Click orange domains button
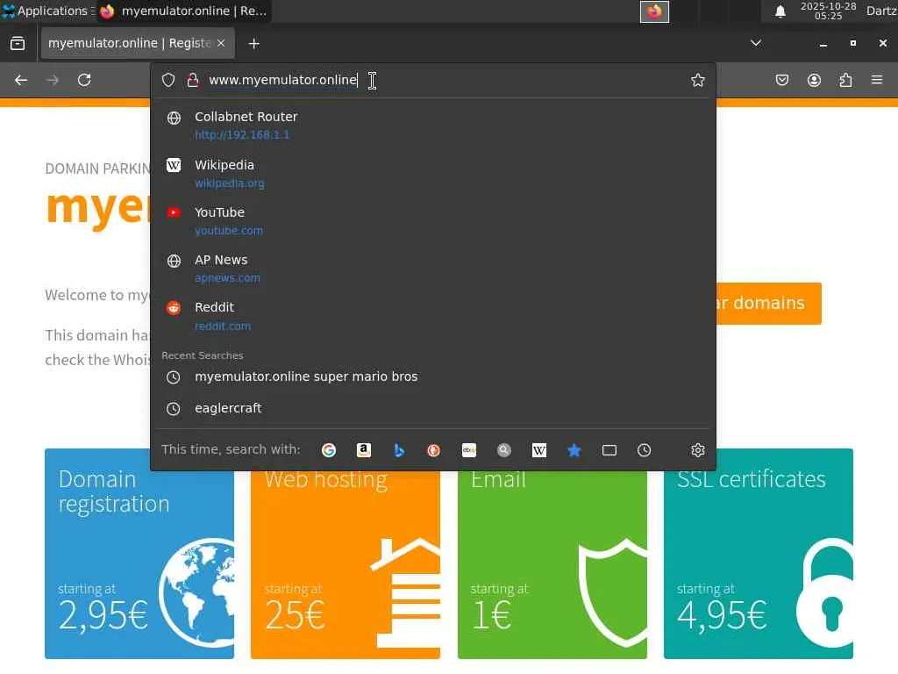The width and height of the screenshot is (898, 674). click(x=768, y=303)
